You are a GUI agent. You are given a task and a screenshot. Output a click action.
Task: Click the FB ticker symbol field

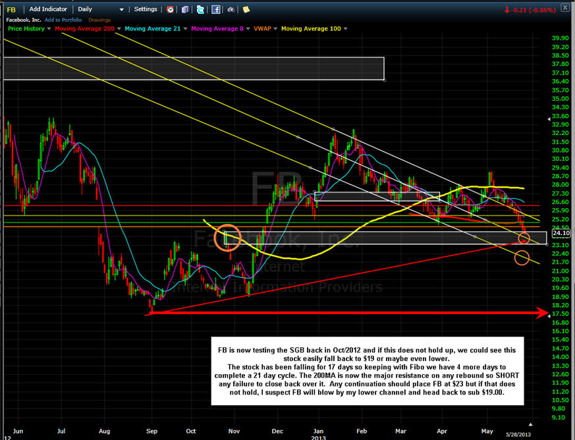click(x=11, y=9)
